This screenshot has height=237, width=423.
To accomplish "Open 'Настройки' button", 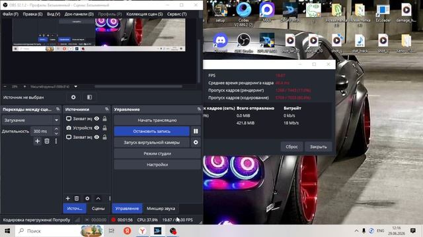I will [x=157, y=165].
